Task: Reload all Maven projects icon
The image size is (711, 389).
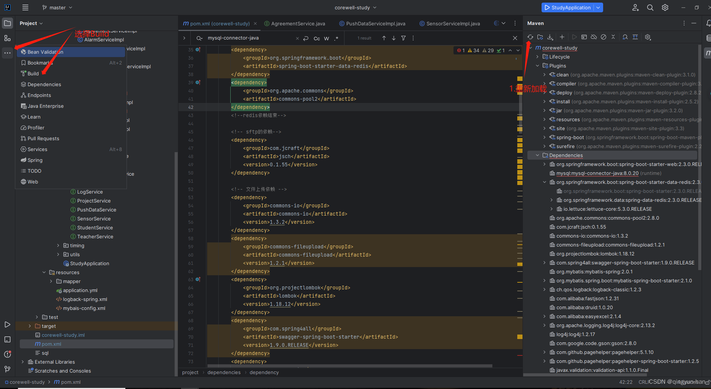Action: tap(530, 37)
